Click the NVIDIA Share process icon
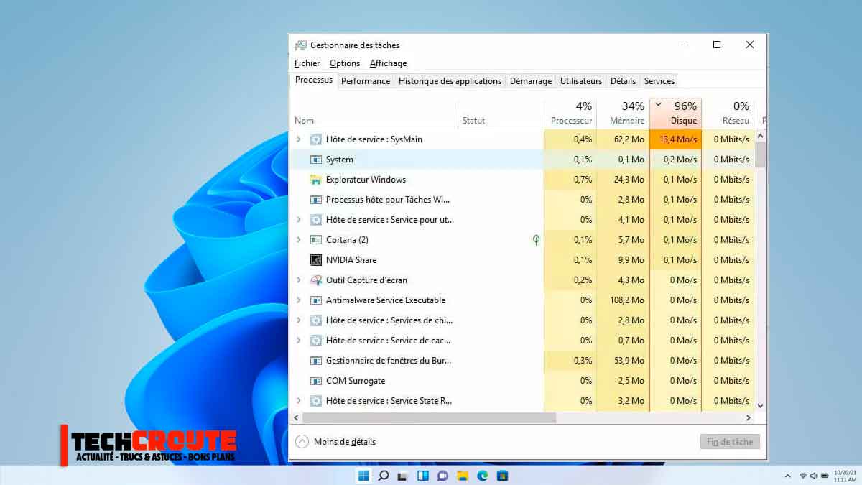The image size is (862, 485). point(316,260)
